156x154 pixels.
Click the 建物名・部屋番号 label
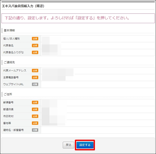pyautogui.click(x=14, y=130)
